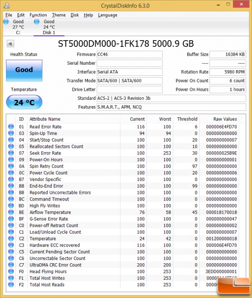Click the status icon for Total Host Writes
This screenshot has width=252, height=298.
click(11, 278)
